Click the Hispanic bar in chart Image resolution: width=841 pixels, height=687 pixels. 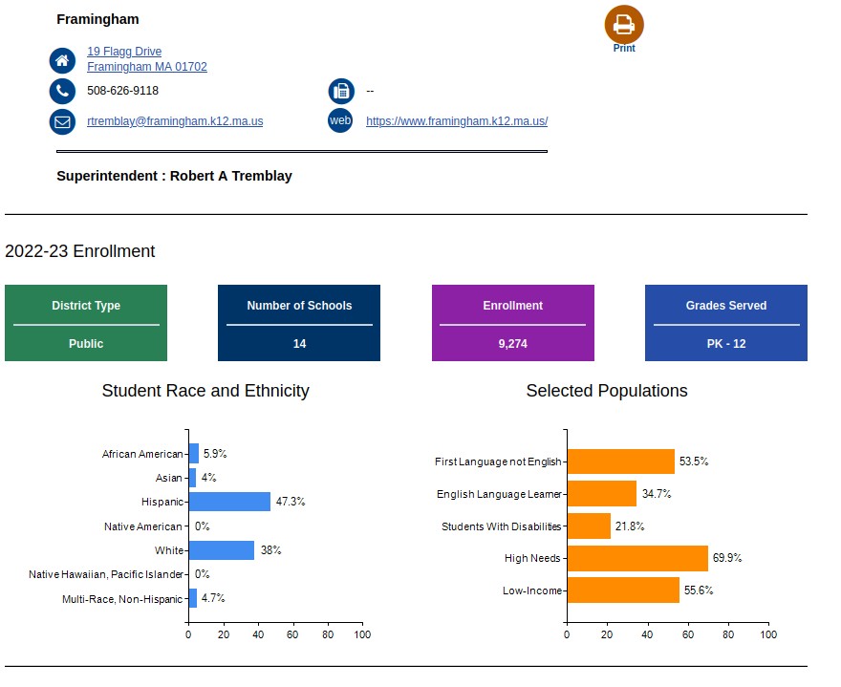pos(229,502)
